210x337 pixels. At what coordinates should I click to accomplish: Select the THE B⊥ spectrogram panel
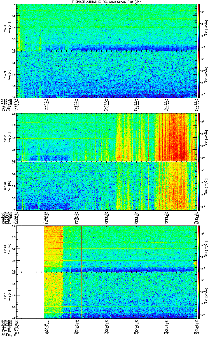pos(106,249)
